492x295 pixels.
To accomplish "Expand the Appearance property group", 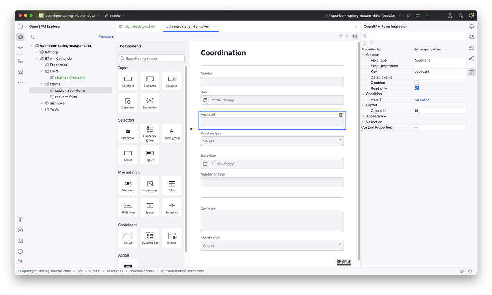I will point(363,116).
